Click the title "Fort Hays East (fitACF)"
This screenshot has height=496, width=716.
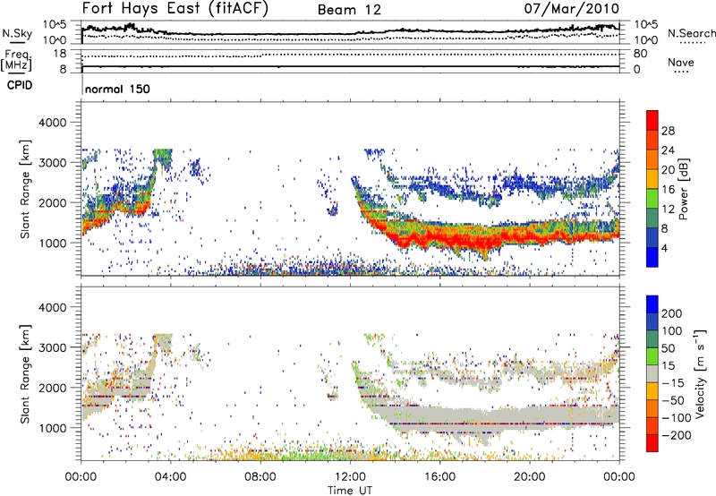point(175,8)
